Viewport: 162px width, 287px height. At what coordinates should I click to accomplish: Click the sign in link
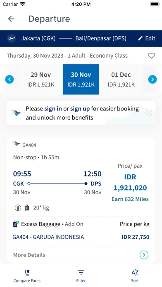(53, 109)
